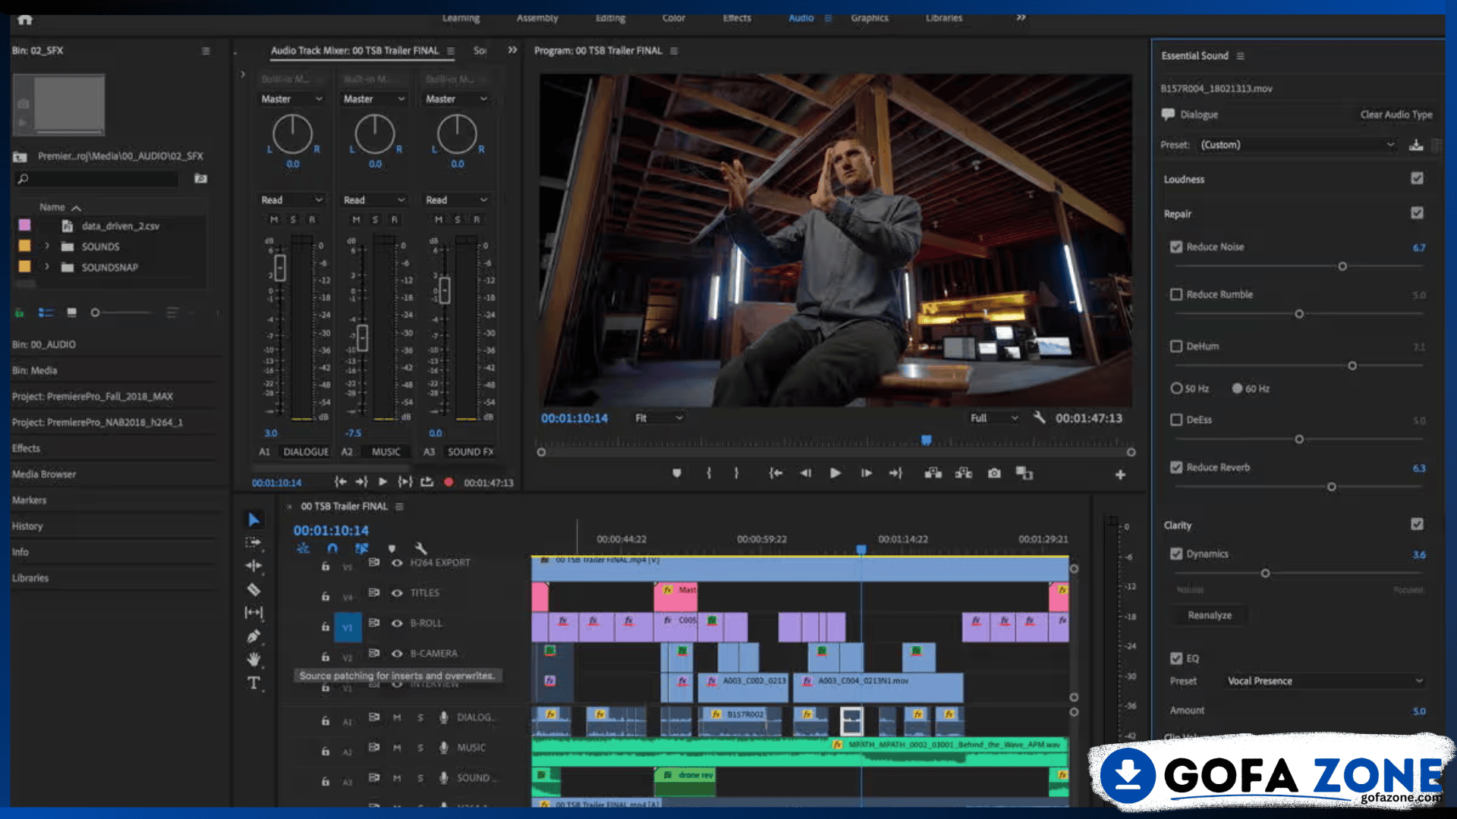
Task: Expand the SOUNDSNAP folder
Action: [x=47, y=267]
